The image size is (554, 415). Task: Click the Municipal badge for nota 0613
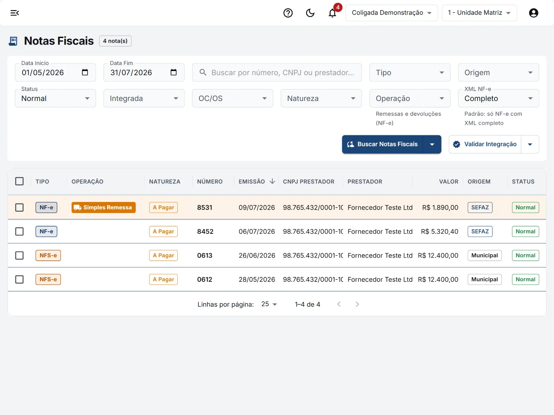pyautogui.click(x=484, y=255)
